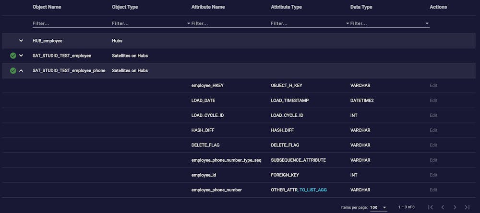Screen dimensions: 480x213
Task: Open the Object Type filter dropdown
Action: click(189, 23)
